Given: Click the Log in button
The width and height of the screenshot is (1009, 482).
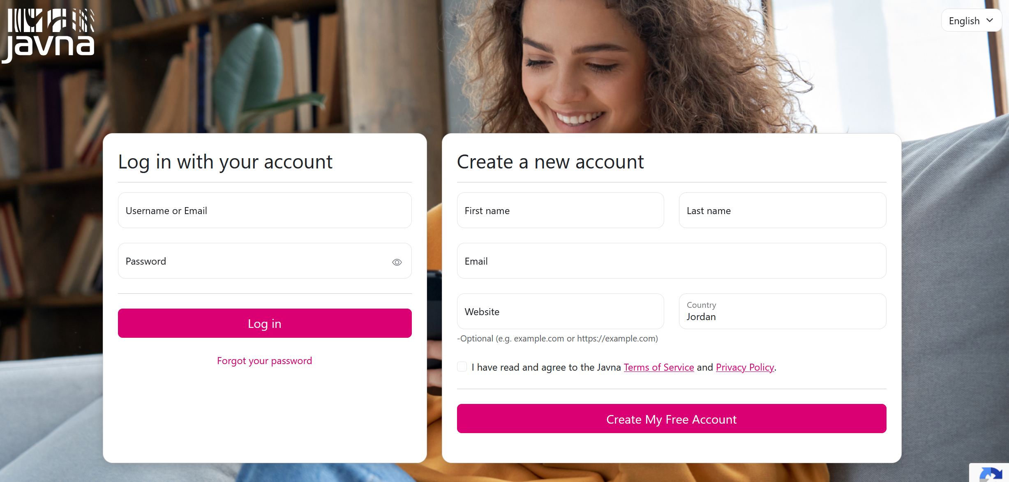Looking at the screenshot, I should pyautogui.click(x=265, y=323).
